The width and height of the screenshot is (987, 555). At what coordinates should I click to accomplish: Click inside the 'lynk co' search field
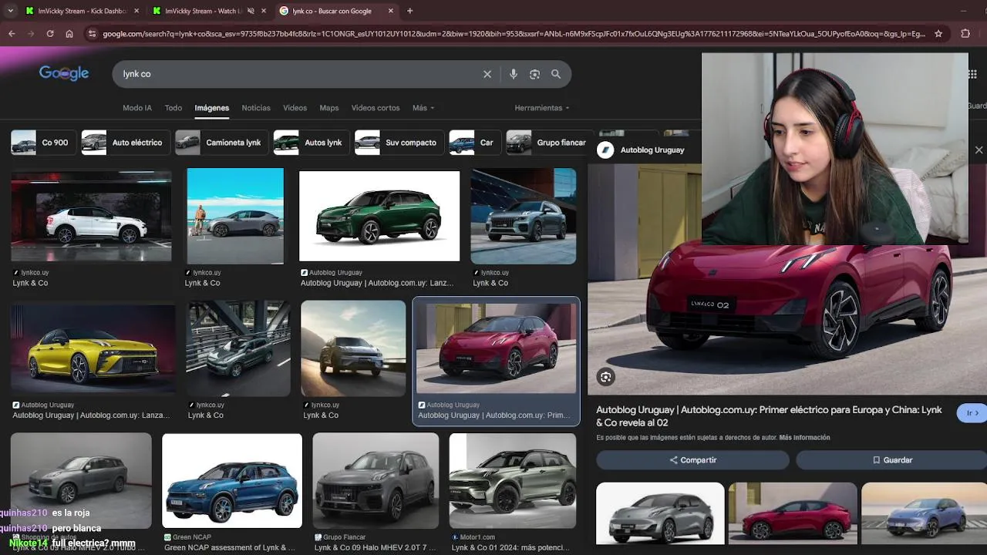tap(298, 74)
